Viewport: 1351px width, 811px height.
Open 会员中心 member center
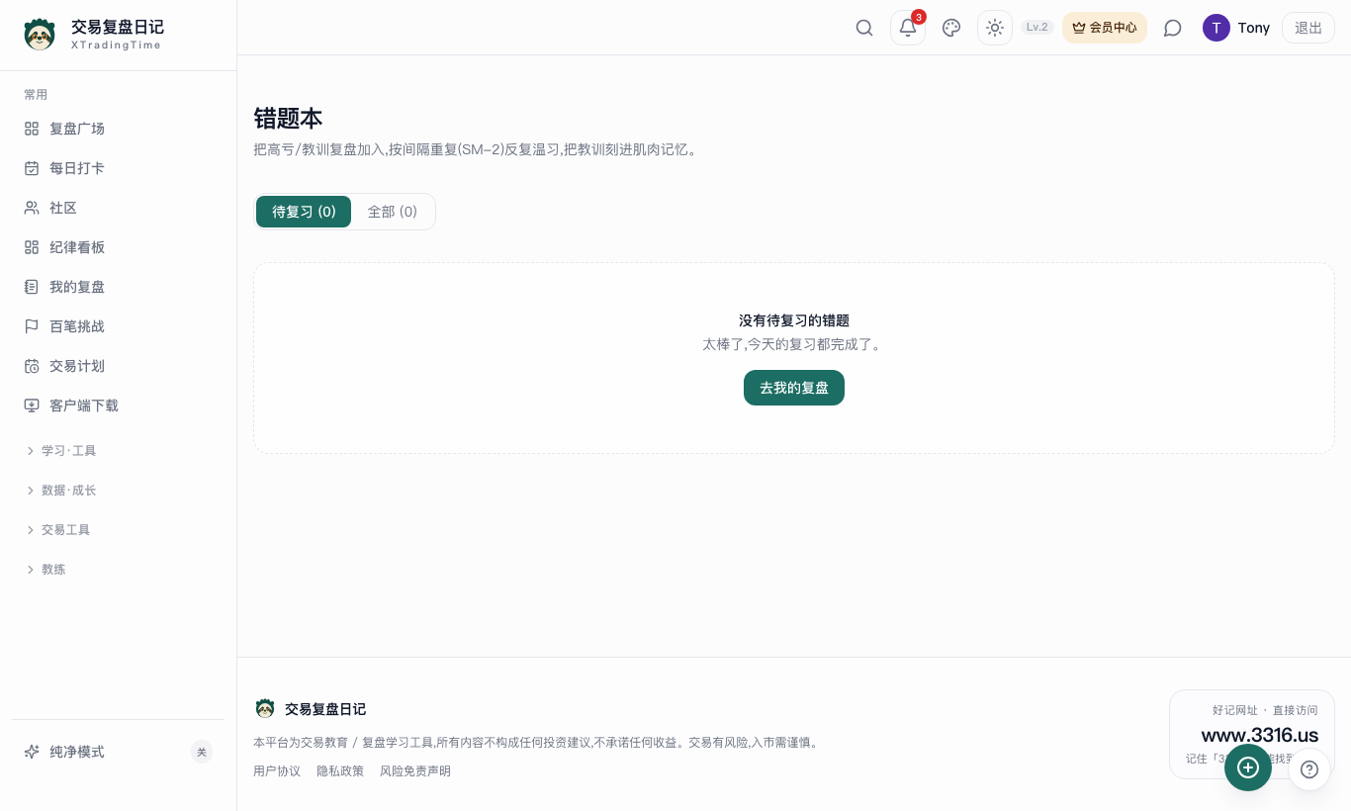(1105, 28)
